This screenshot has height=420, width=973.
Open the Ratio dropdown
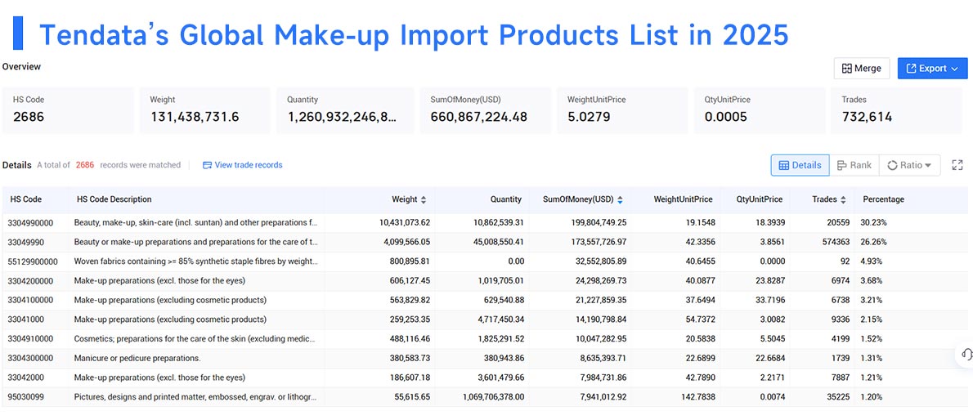909,165
